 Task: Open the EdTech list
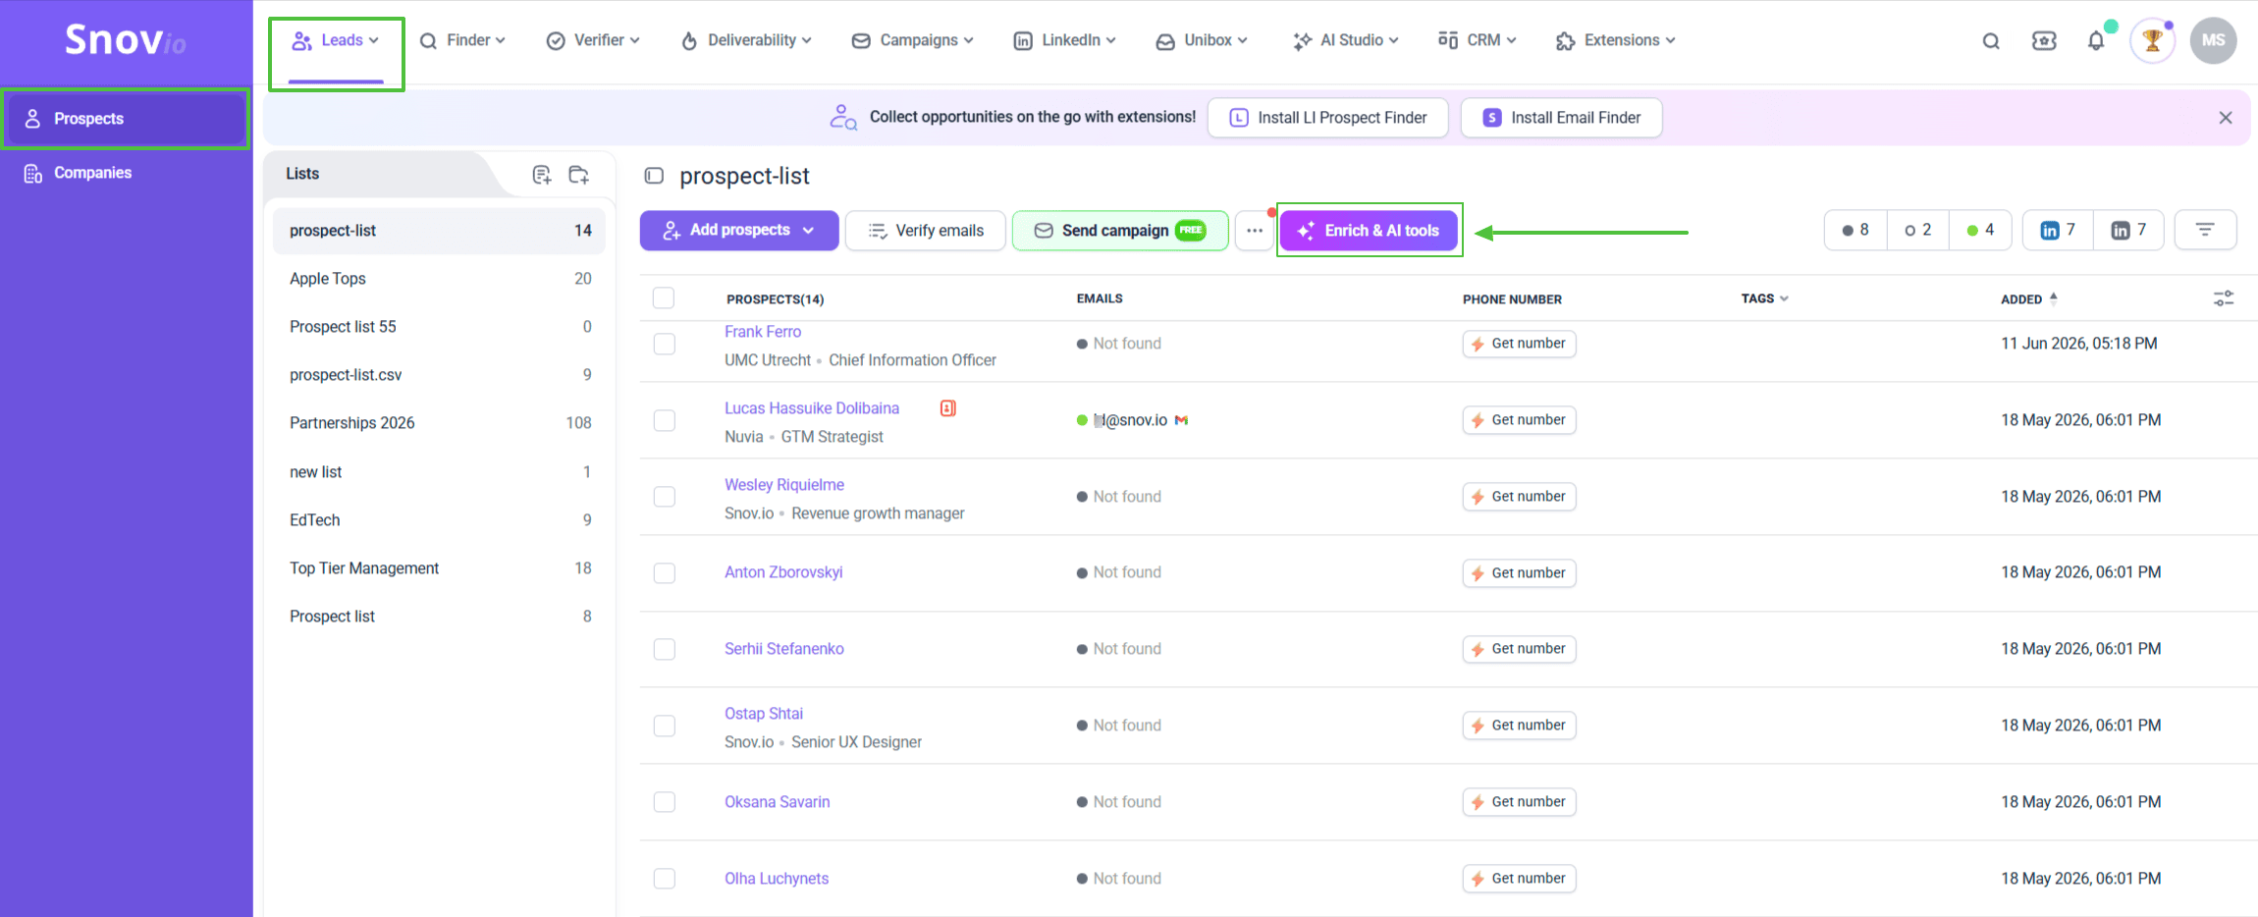coord(440,520)
